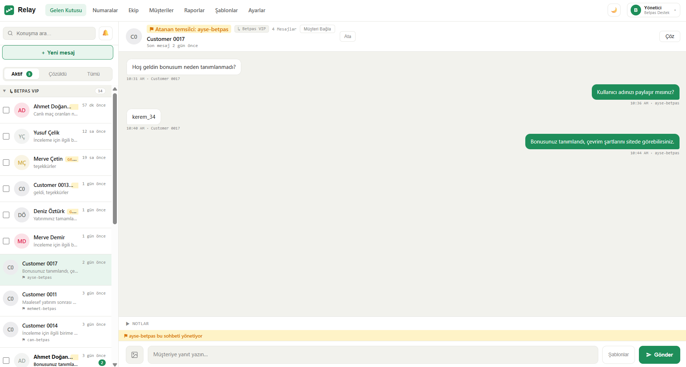Click Deniz Öztürk's DÖ avatar
Screen dimensions: 686x367
tap(22, 215)
